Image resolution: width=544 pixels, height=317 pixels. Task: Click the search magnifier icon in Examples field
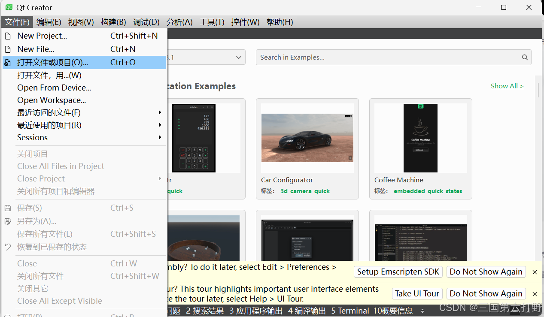tap(525, 57)
